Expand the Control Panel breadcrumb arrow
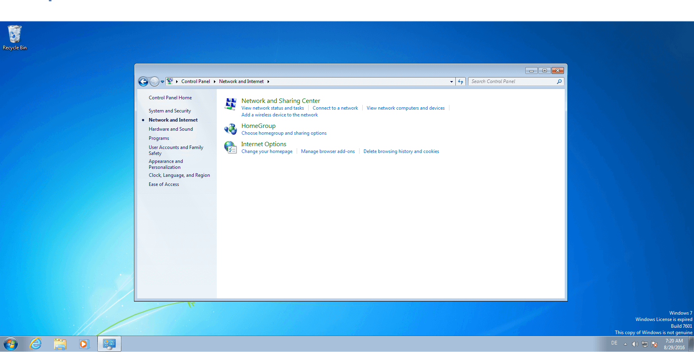 (x=214, y=81)
